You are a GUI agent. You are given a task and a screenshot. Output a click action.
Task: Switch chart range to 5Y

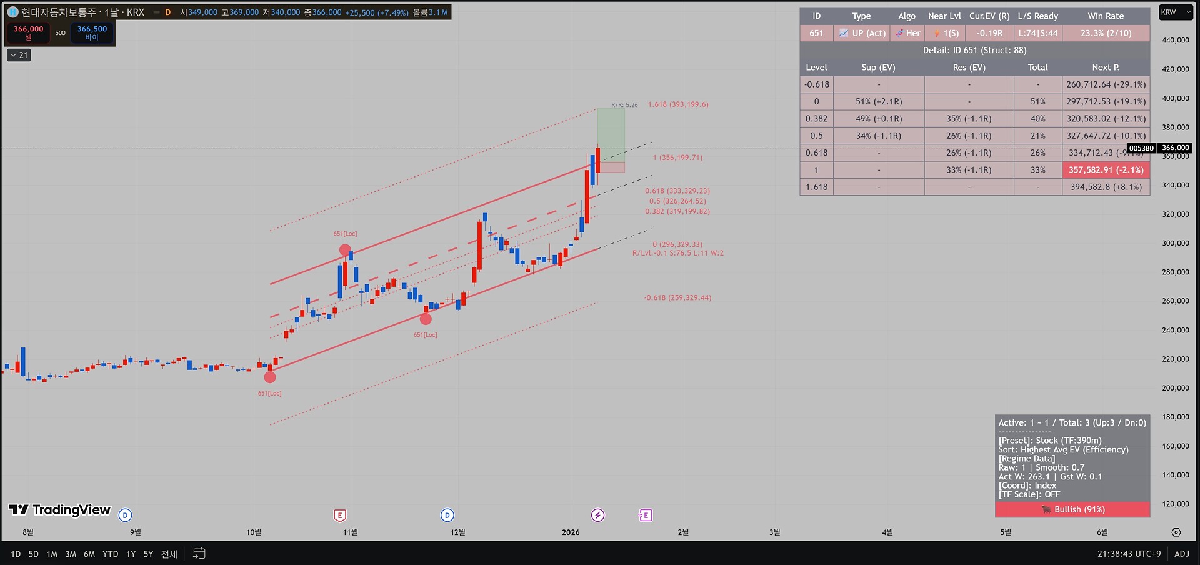point(148,554)
